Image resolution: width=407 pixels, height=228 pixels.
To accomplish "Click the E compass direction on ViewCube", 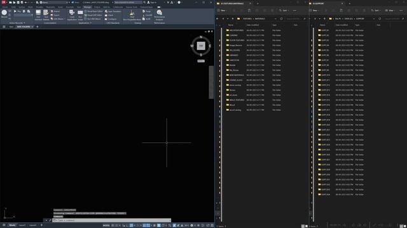I will pyautogui.click(x=210, y=46).
